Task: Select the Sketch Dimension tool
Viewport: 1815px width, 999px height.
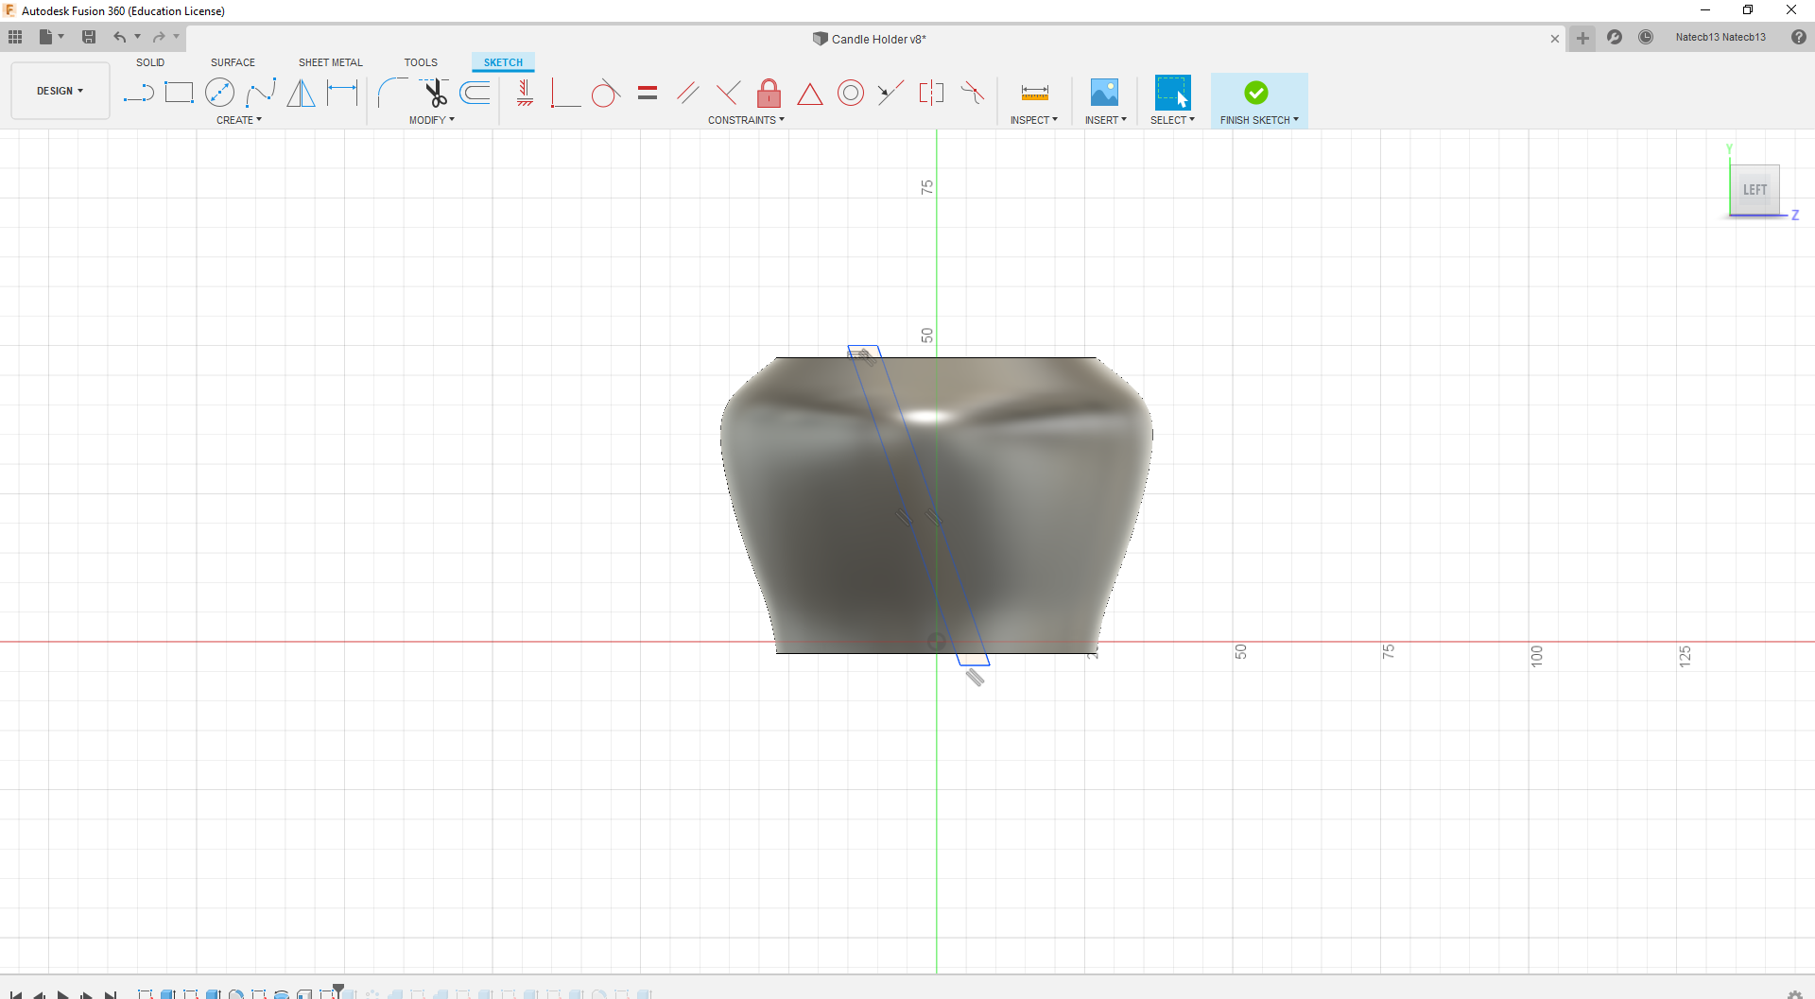Action: (342, 93)
